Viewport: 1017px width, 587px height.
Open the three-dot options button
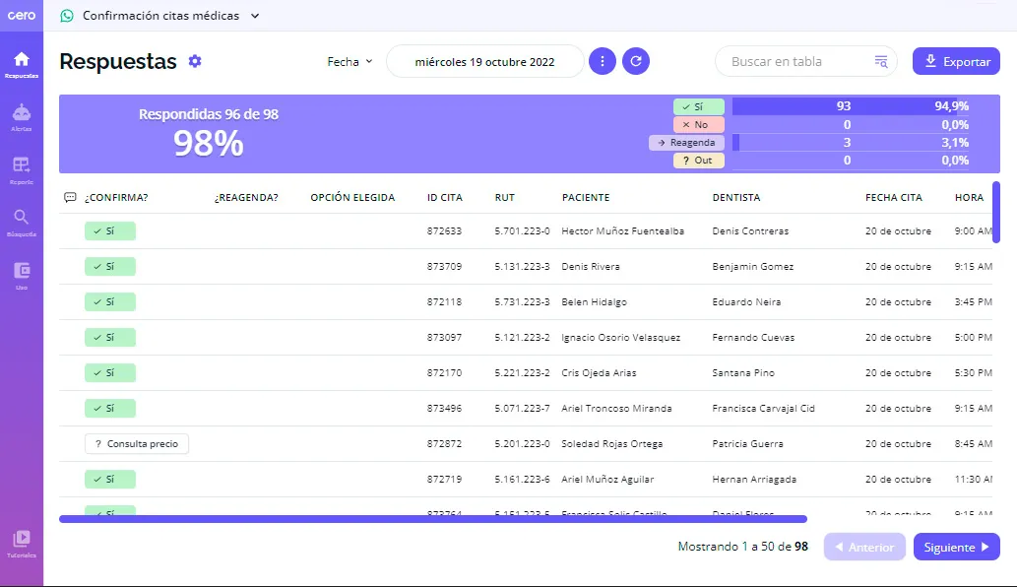pyautogui.click(x=602, y=61)
